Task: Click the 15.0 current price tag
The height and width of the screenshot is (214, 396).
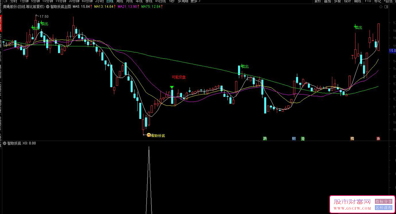Action: [x=392, y=51]
